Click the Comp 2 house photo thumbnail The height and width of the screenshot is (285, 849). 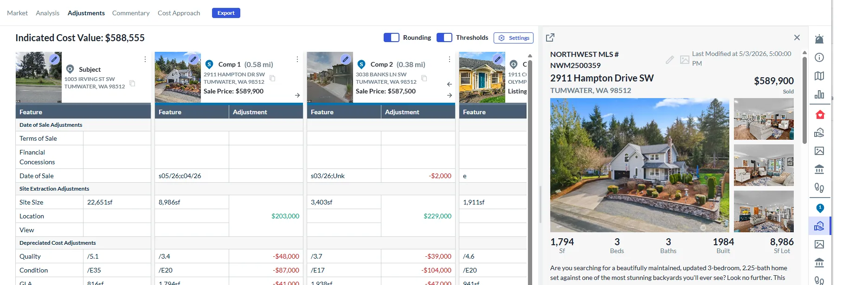(330, 77)
